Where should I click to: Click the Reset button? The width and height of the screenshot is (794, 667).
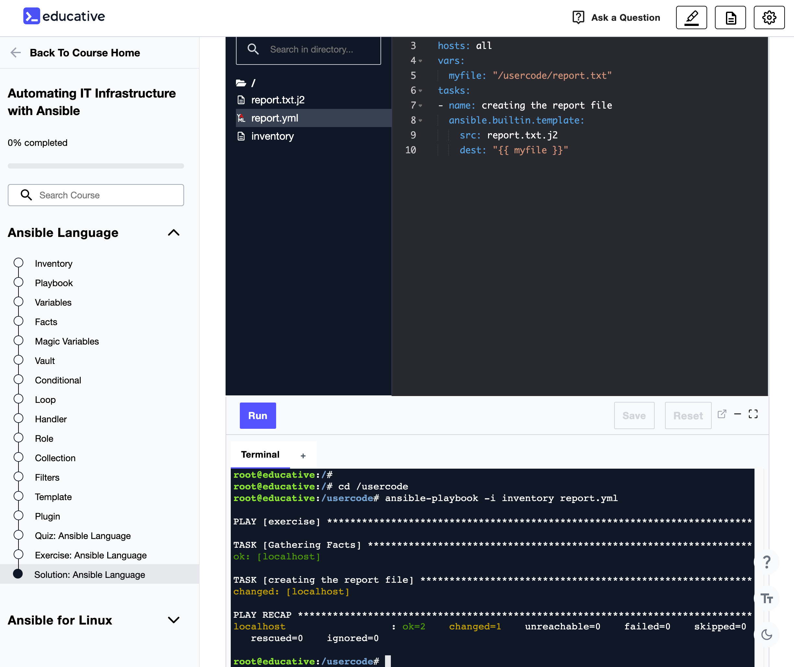(x=688, y=415)
